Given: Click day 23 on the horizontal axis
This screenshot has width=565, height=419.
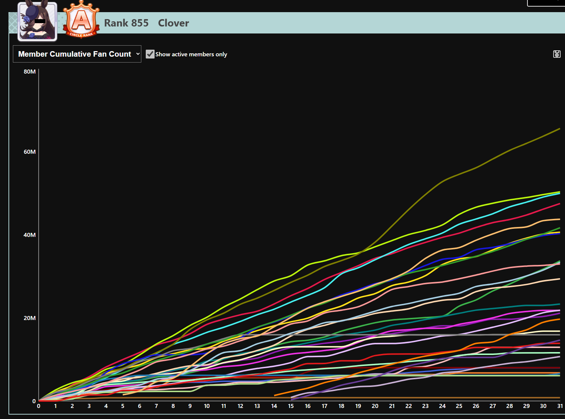Looking at the screenshot, I should tap(425, 406).
